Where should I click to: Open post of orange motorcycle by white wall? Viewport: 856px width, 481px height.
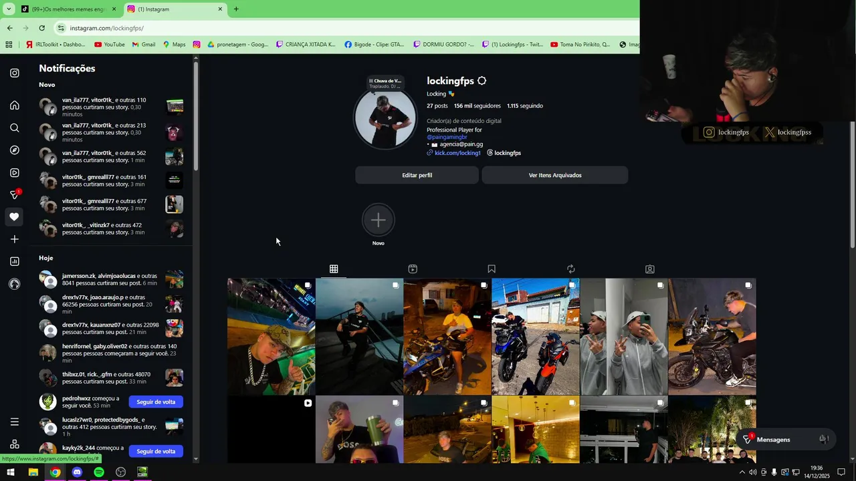click(536, 337)
